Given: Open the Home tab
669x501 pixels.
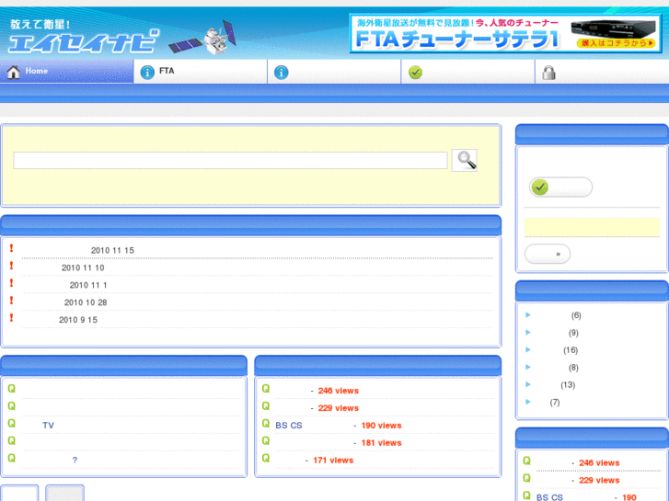Looking at the screenshot, I should click(66, 71).
